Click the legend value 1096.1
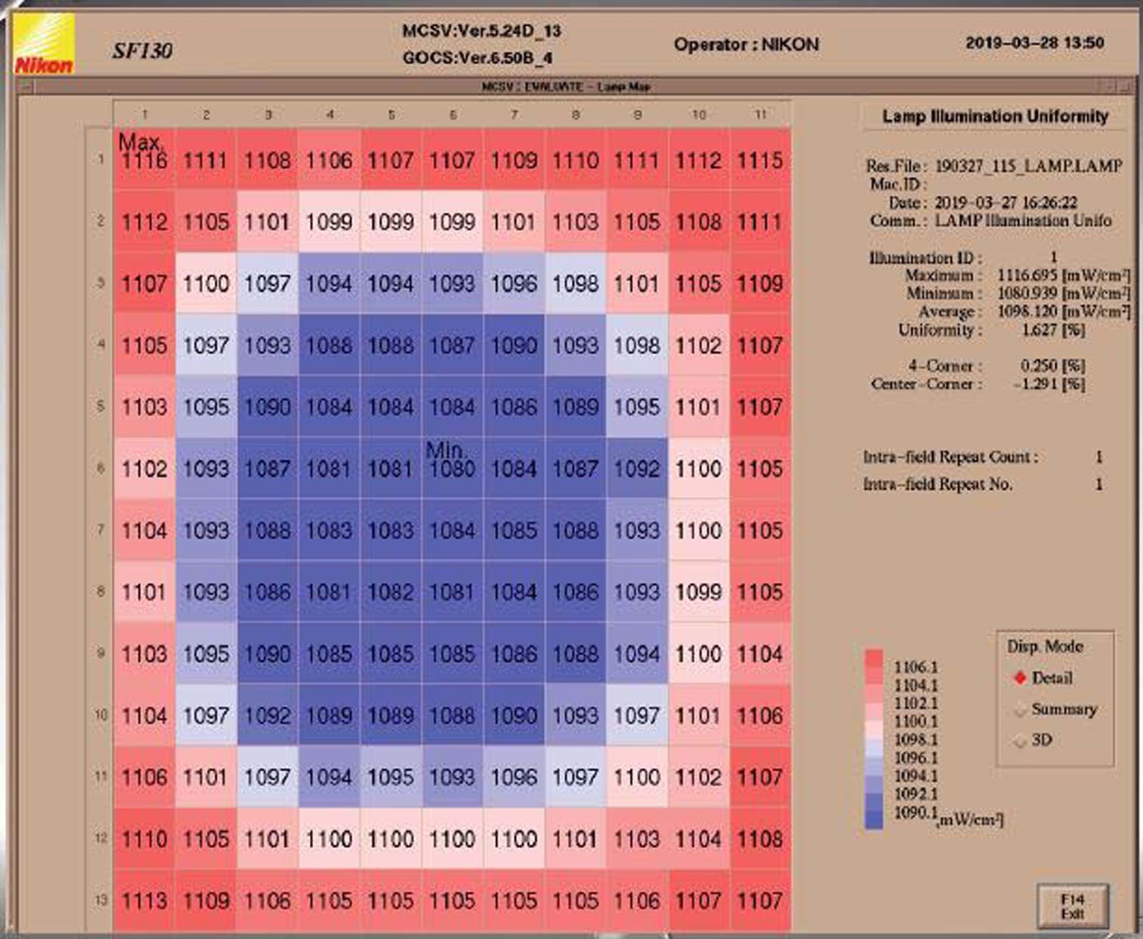The image size is (1143, 939). [x=916, y=758]
